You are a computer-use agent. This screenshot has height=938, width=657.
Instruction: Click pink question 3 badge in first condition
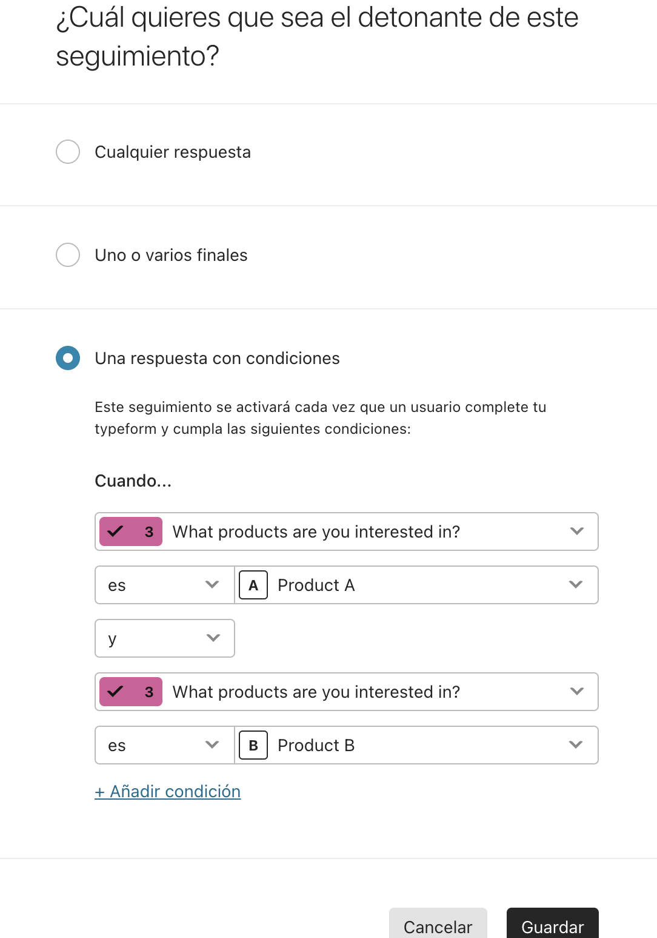point(131,531)
